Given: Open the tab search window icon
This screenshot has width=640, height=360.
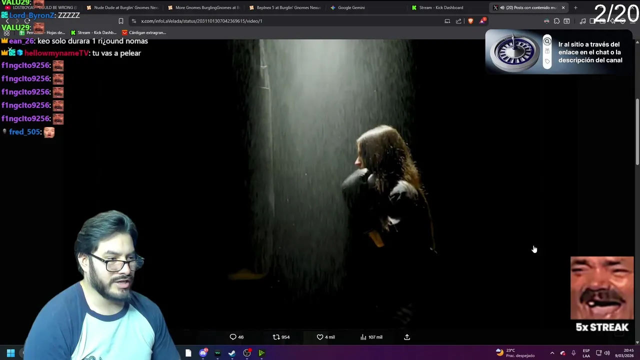Looking at the screenshot, I should tap(566, 21).
